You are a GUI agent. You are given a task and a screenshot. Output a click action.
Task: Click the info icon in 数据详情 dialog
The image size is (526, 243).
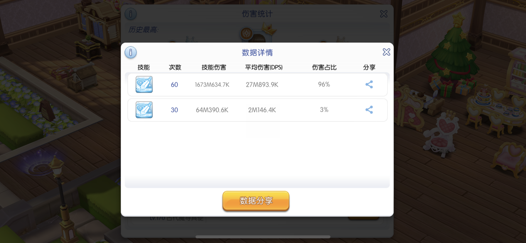(x=131, y=53)
